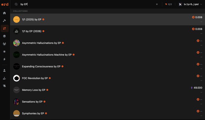
Task: Click the colorful Asymmetric Hallucinations thumbnail
Action: tap(17, 43)
